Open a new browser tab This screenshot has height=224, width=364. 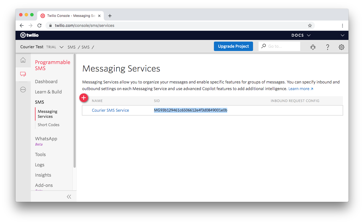point(110,16)
